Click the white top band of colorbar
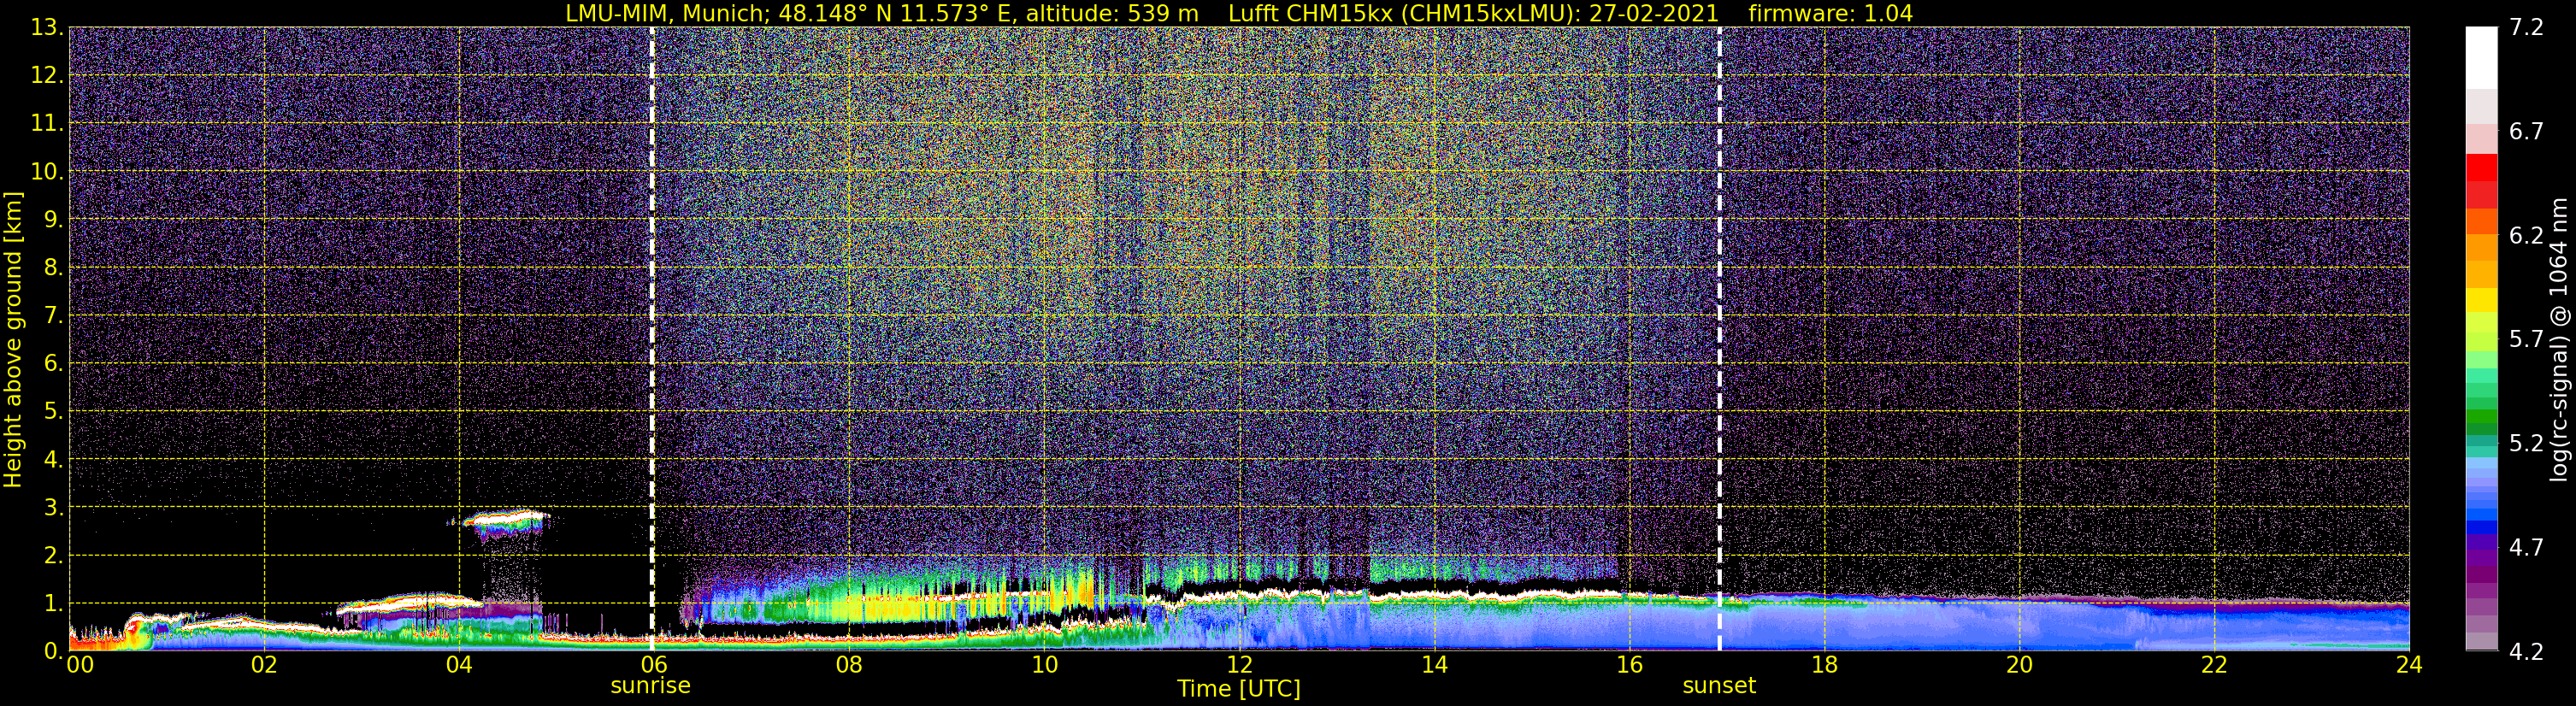 2481,58
